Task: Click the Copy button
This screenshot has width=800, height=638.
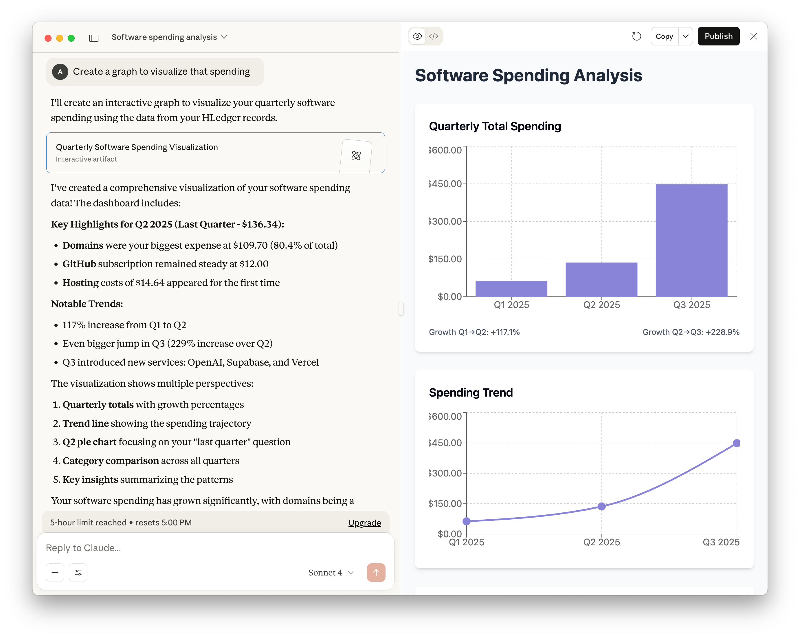Action: 664,36
